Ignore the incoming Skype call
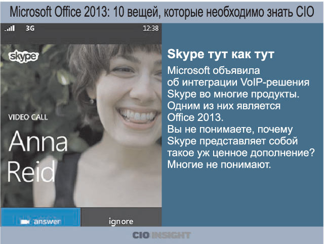 [x=121, y=217]
